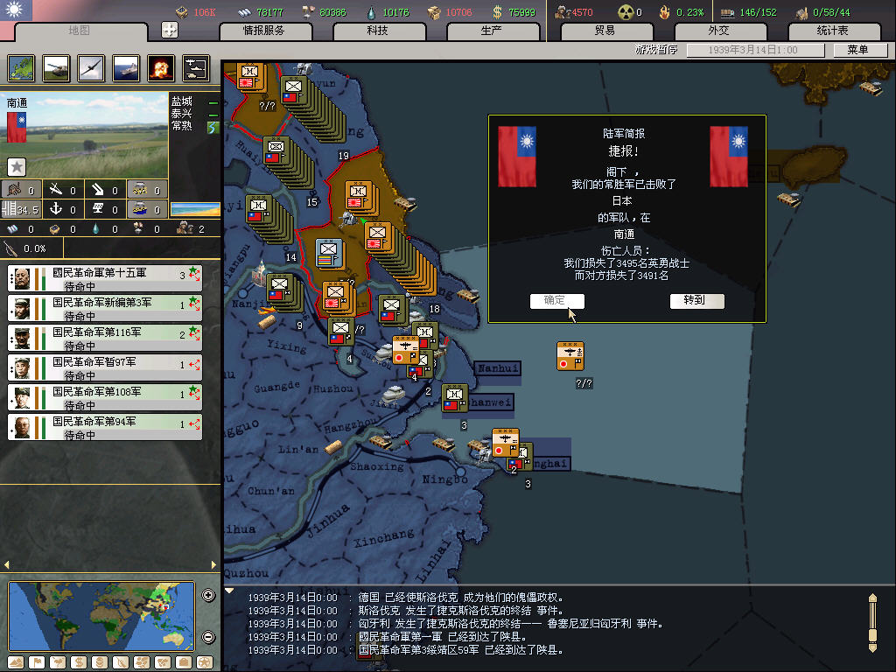Open the 地图 map tab
Screen dimensions: 896x672
pyautogui.click(x=80, y=31)
